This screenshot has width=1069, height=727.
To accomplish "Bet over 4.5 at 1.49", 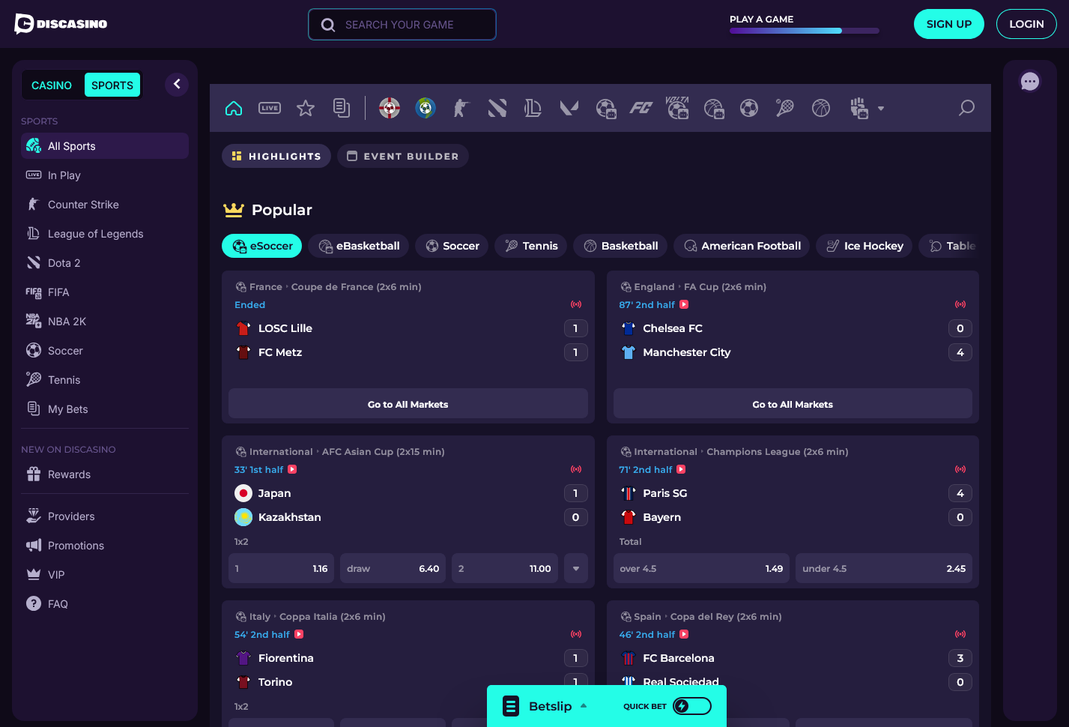I will 702,568.
